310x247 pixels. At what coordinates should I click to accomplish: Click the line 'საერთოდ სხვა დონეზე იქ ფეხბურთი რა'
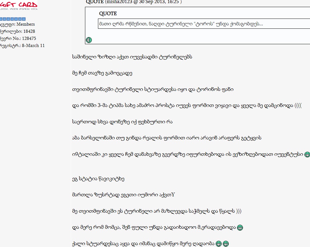(x=122, y=122)
